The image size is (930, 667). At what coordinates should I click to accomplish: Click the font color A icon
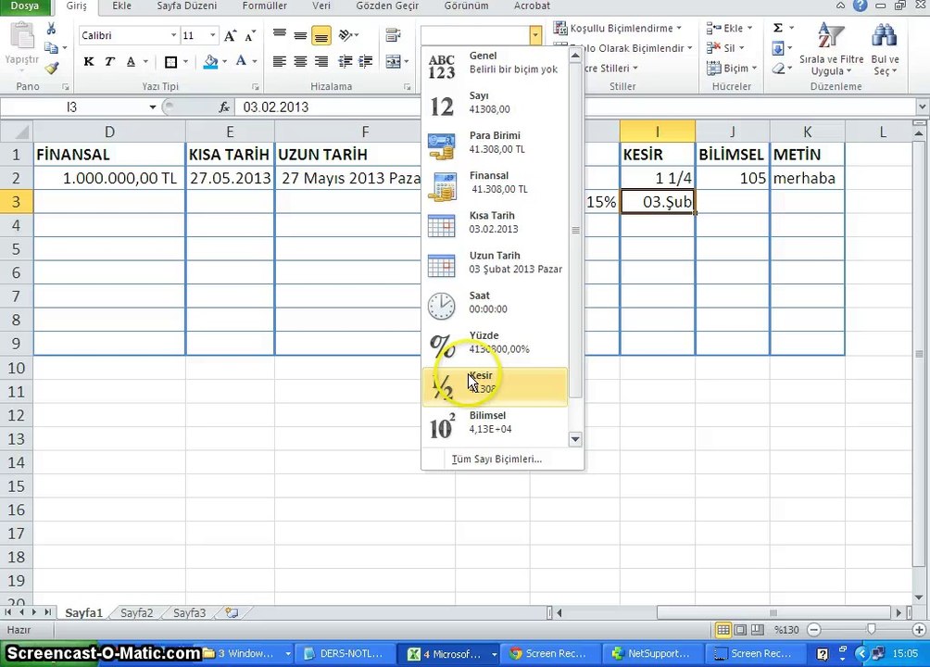pos(241,61)
